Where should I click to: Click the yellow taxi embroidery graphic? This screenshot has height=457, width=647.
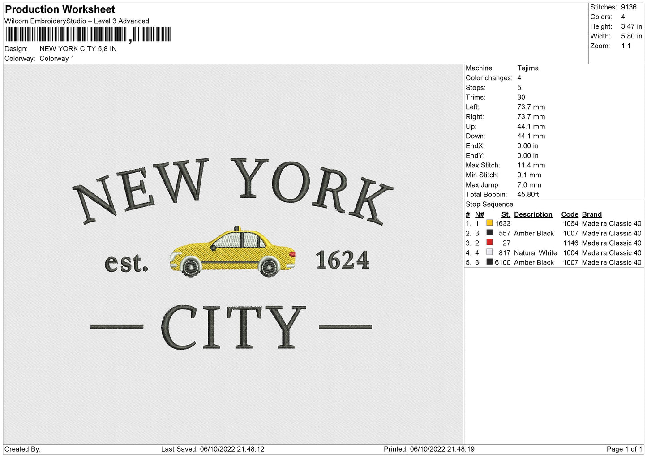(233, 252)
